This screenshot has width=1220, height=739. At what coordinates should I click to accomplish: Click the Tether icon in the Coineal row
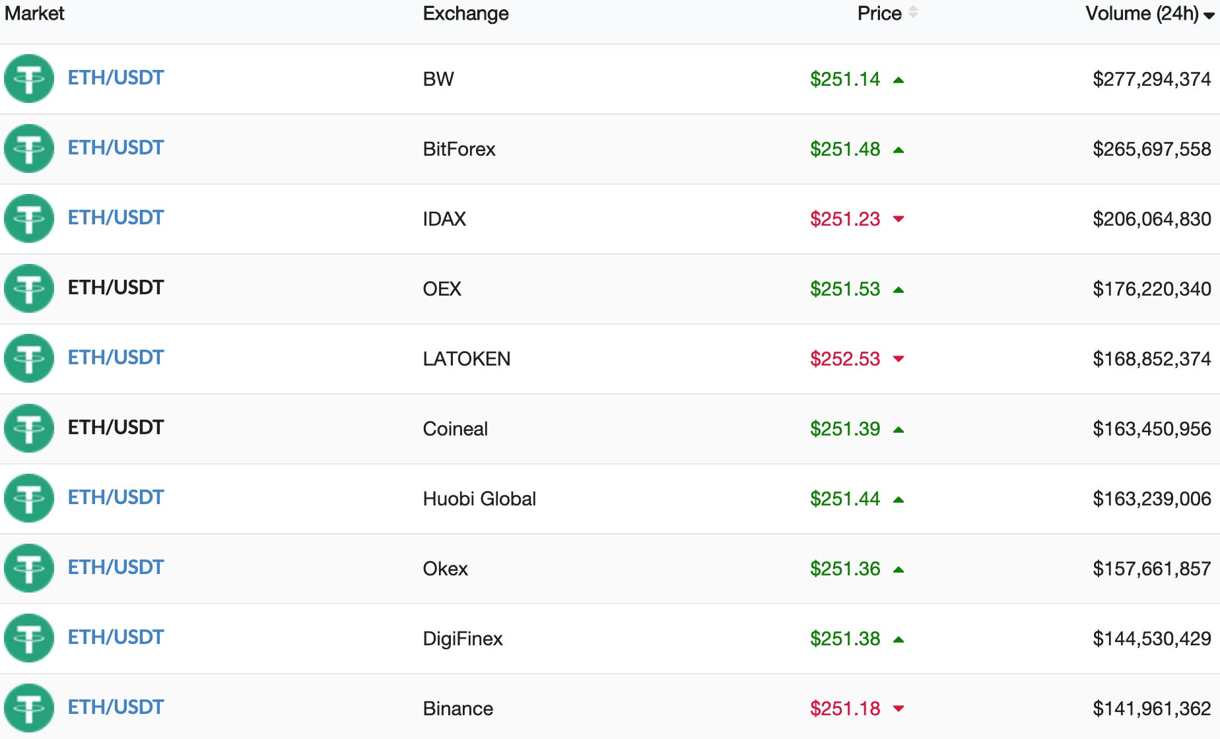29,428
